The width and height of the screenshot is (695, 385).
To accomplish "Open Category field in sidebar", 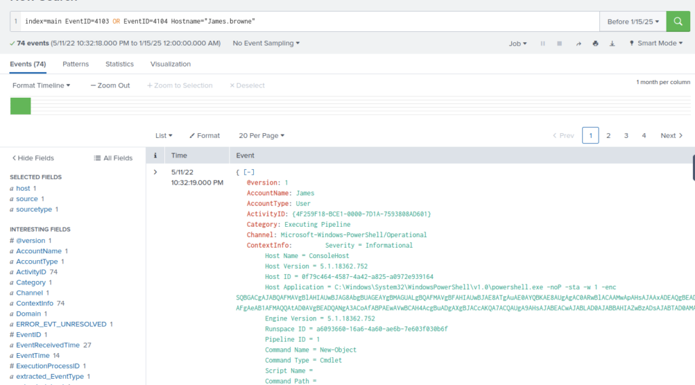I will (31, 282).
